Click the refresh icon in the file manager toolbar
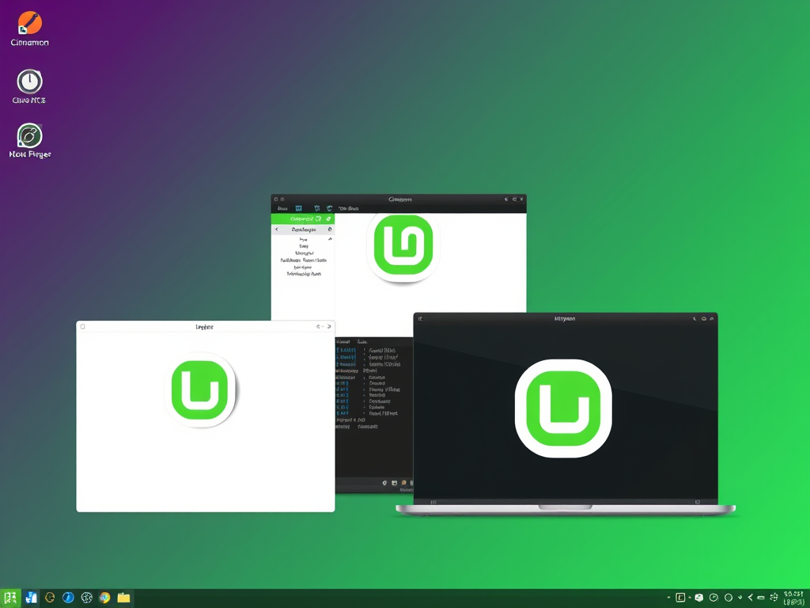The height and width of the screenshot is (608, 810). [x=329, y=208]
